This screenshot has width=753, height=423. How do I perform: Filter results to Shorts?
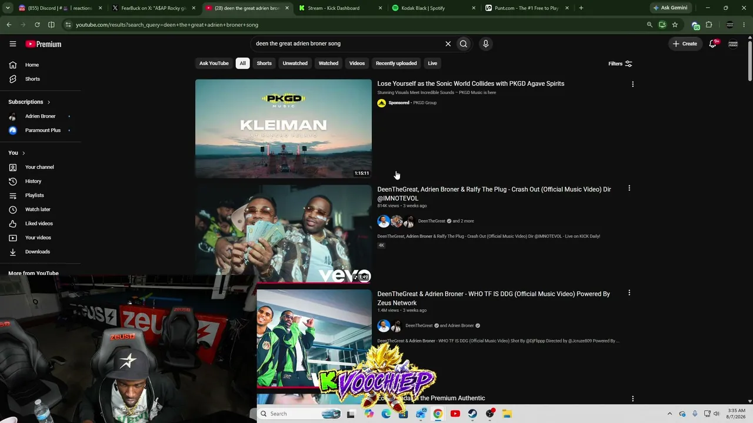[264, 63]
